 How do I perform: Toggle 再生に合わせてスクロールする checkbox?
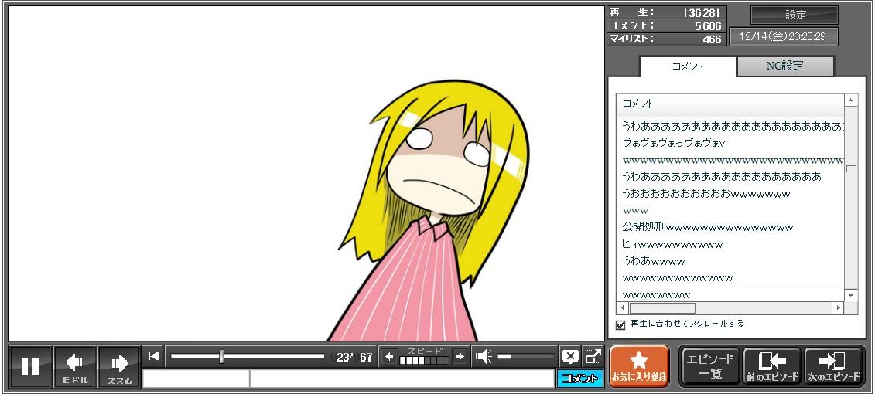(x=620, y=324)
